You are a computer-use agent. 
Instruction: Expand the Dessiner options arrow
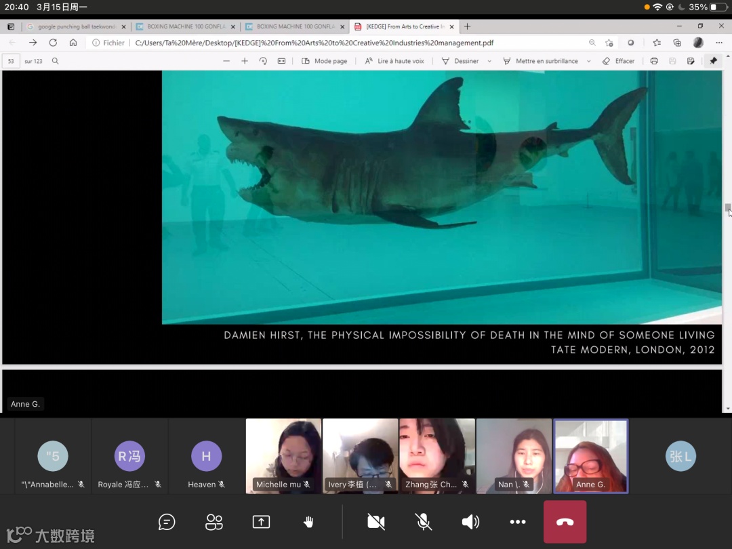(489, 61)
